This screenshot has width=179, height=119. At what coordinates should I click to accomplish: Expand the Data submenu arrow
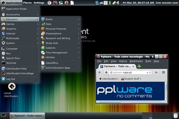79,24
